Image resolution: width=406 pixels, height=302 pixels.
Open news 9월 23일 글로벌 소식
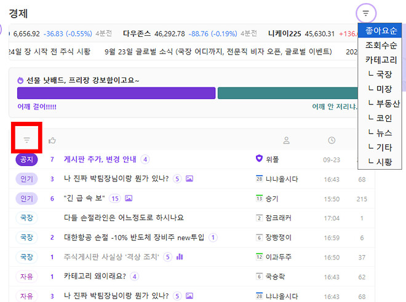(x=218, y=52)
